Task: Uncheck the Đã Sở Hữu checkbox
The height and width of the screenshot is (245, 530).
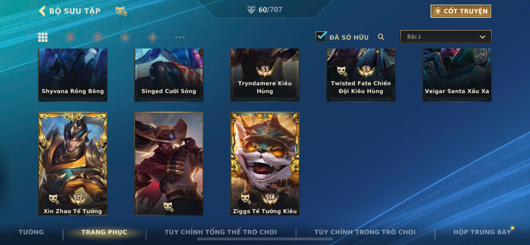Action: tap(321, 37)
